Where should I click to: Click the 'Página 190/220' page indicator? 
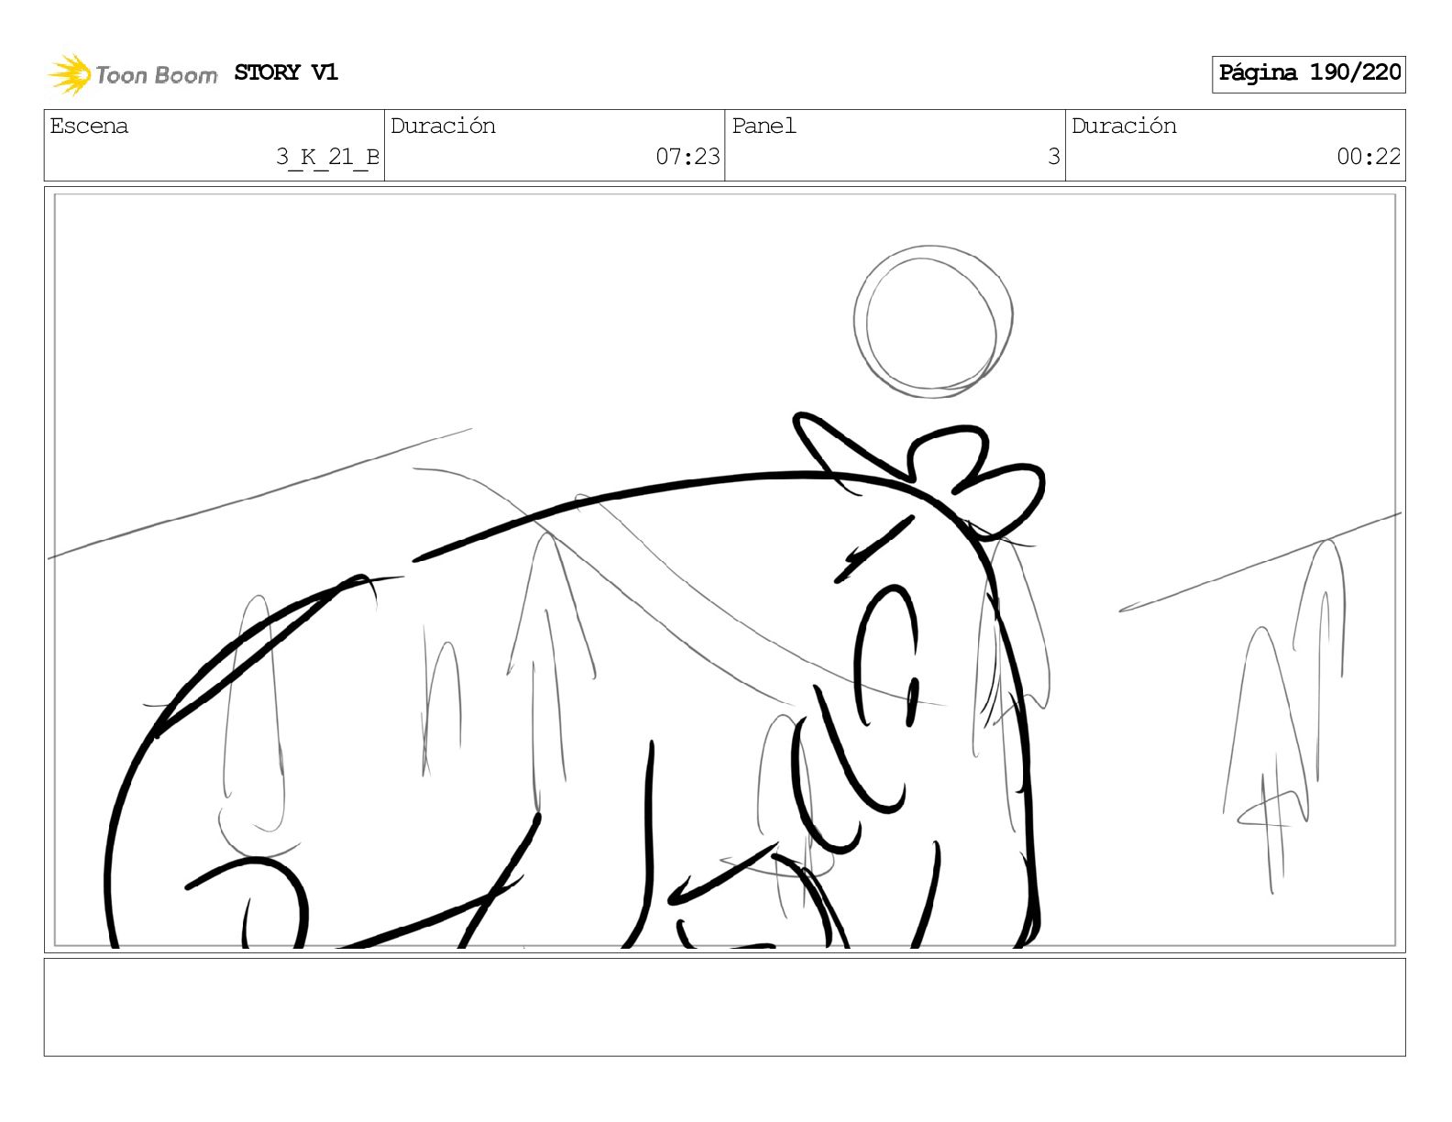(x=1309, y=73)
